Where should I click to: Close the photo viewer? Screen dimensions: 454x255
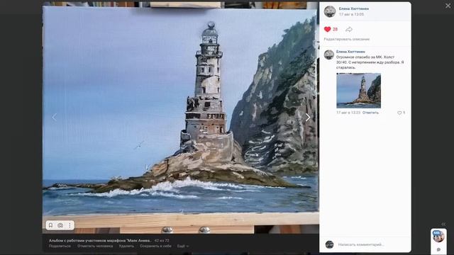(448, 6)
